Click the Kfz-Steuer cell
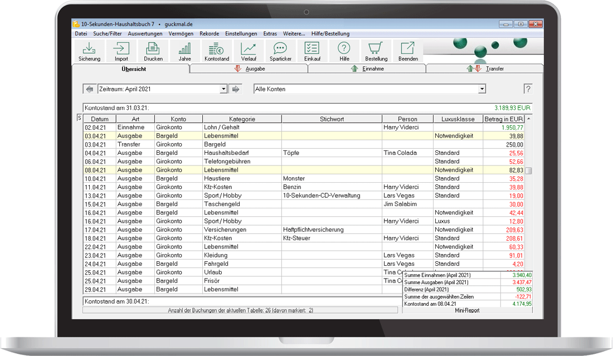613x356 pixels. point(332,238)
